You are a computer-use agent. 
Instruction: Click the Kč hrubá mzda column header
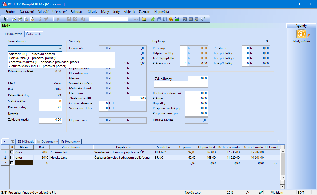[x=229, y=147]
